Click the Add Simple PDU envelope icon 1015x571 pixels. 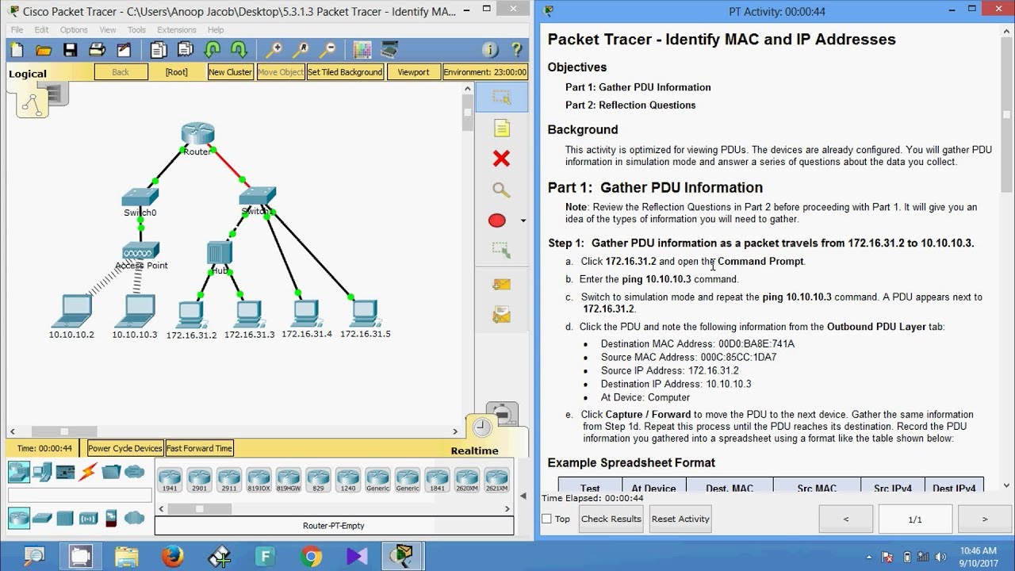tap(501, 284)
